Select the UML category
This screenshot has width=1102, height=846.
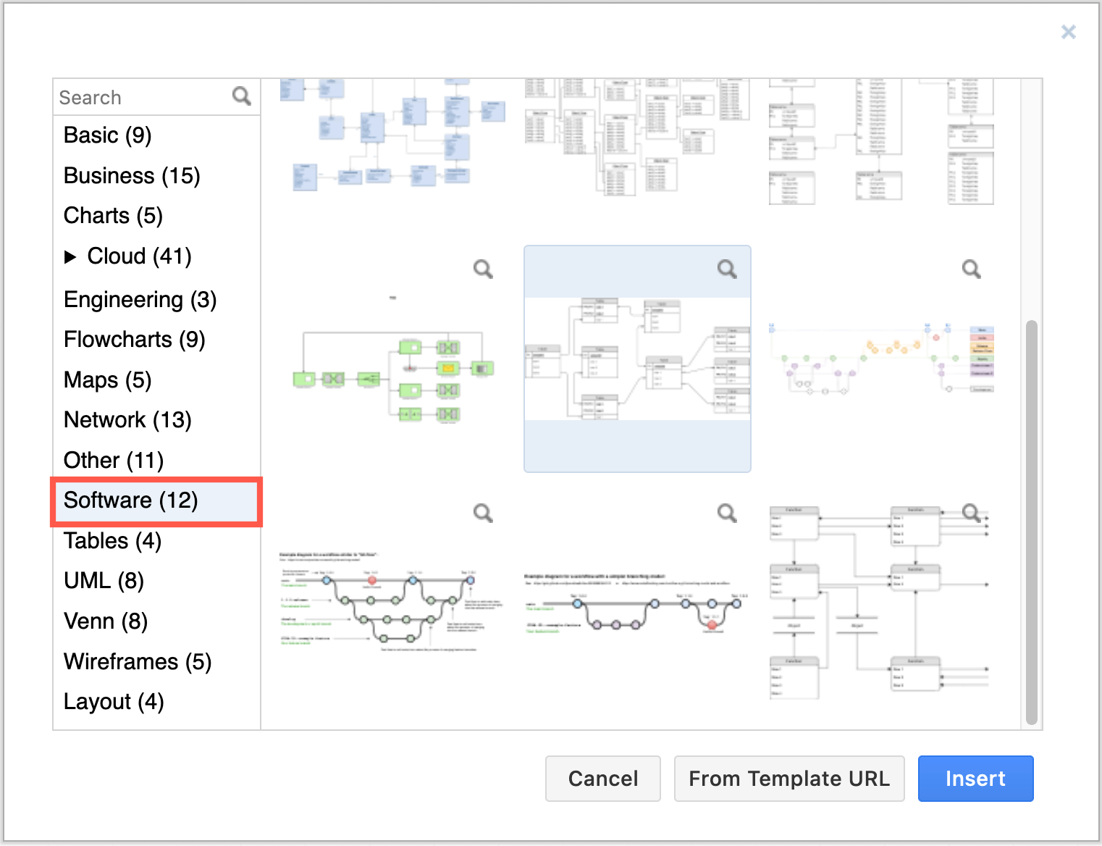point(104,580)
